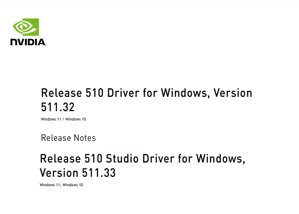Select the 'Windows 11 / Windows 10' line

coord(63,119)
